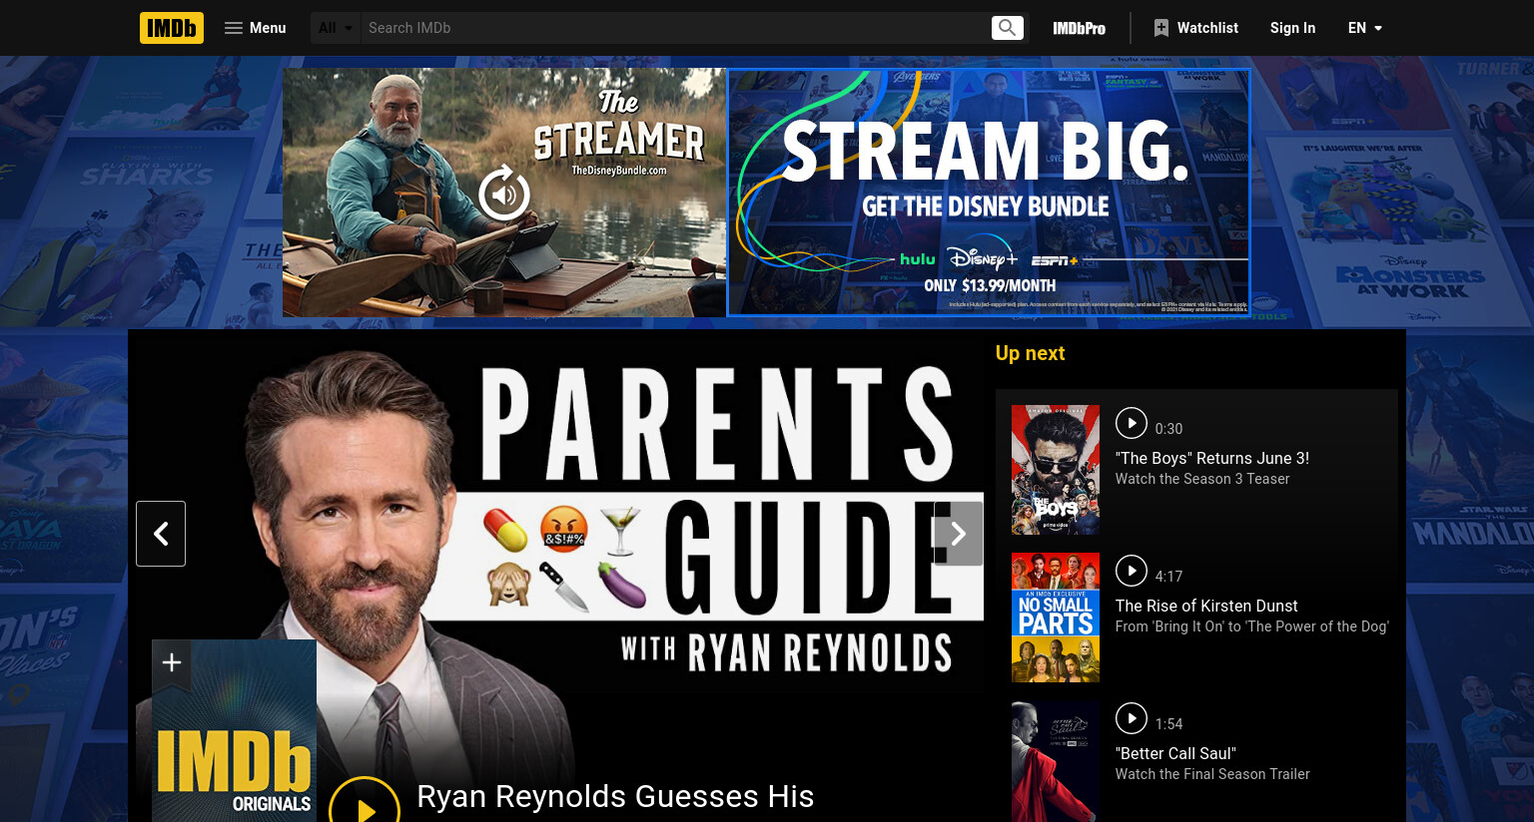
Task: Show the previous featured slide
Action: [161, 534]
